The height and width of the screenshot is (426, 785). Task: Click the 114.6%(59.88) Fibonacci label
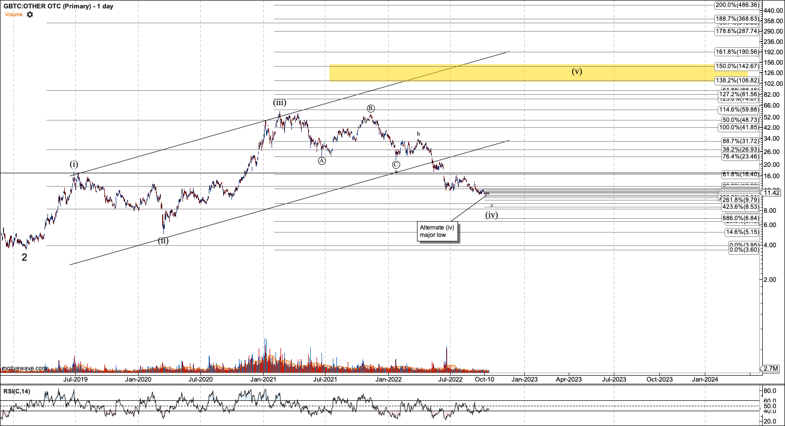tap(739, 110)
